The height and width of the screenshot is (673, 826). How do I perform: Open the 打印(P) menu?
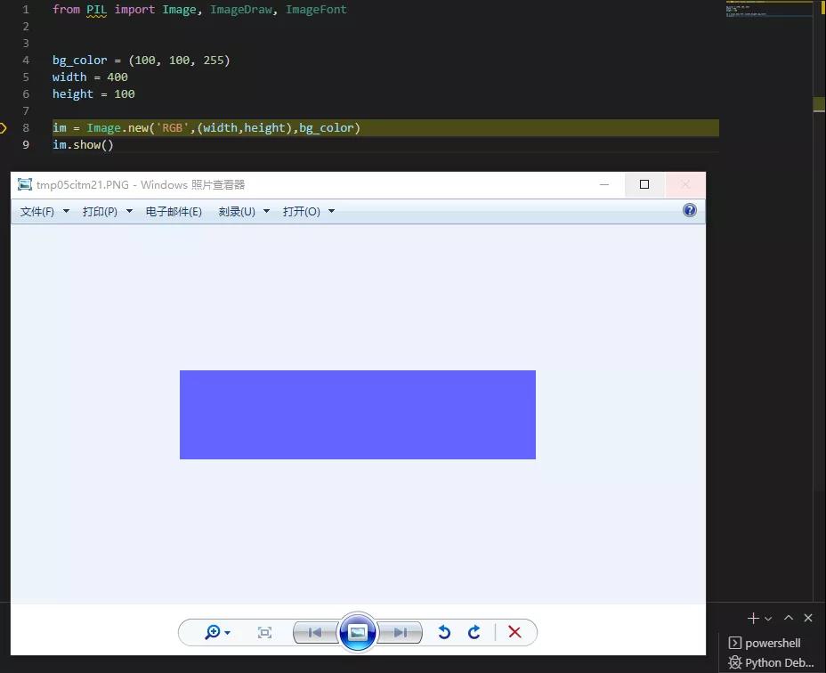(100, 211)
